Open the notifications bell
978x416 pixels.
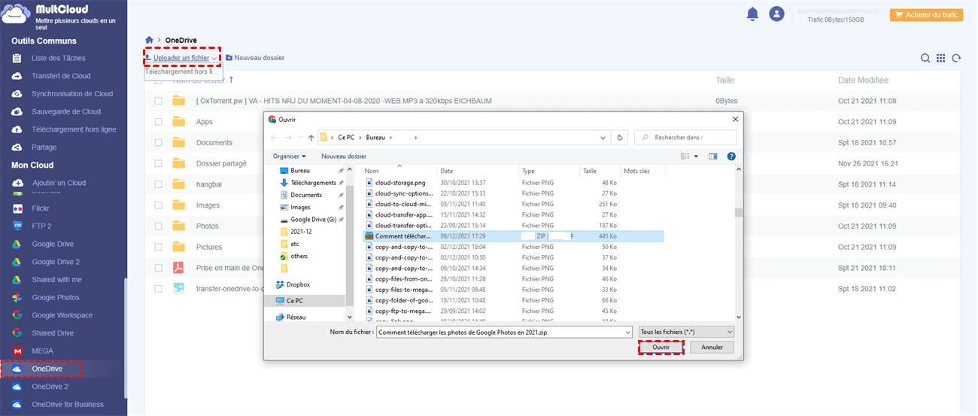752,14
